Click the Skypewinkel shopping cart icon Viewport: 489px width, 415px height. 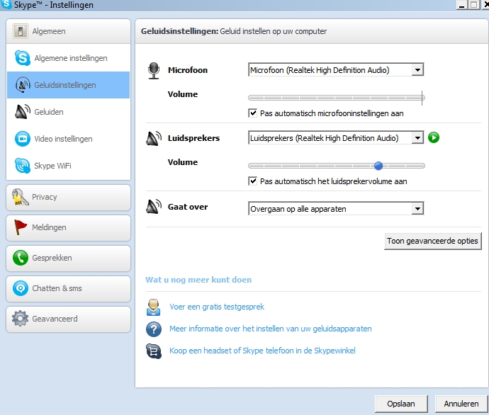154,351
